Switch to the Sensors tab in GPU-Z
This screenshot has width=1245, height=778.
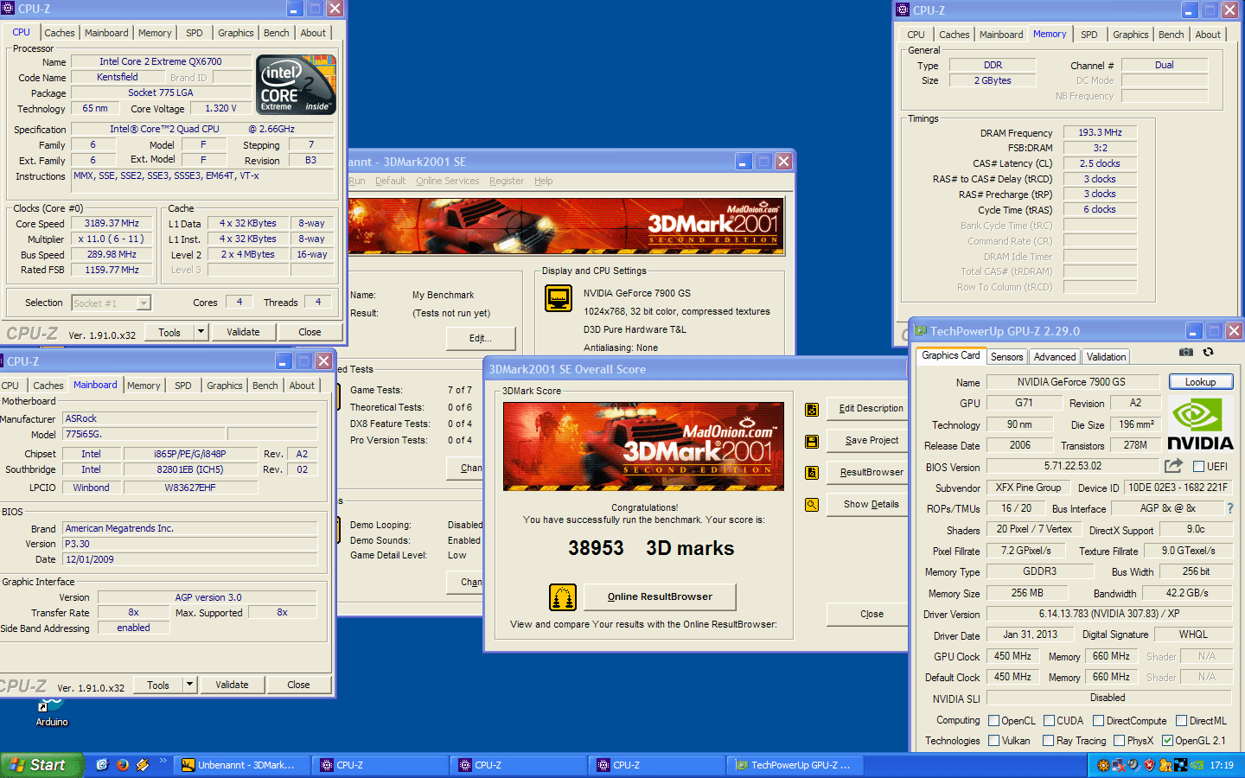pyautogui.click(x=1007, y=357)
